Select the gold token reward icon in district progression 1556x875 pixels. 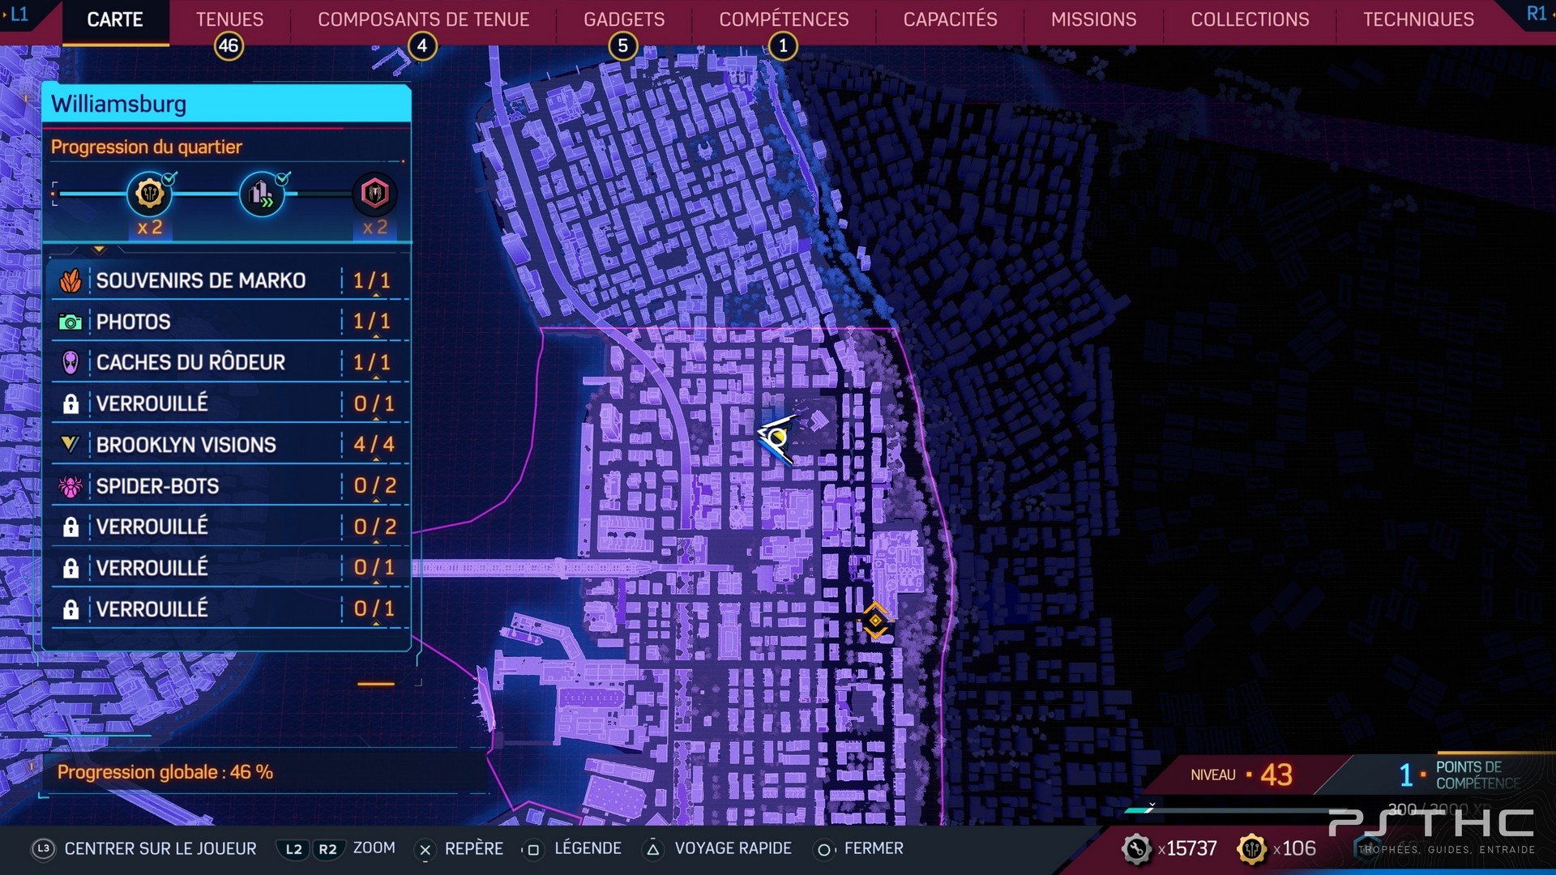click(x=149, y=194)
